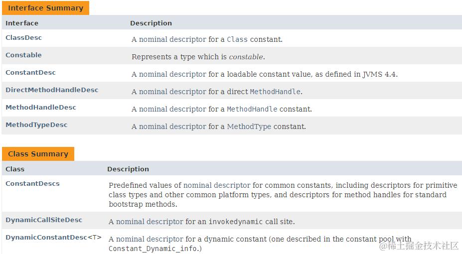Image resolution: width=462 pixels, height=254 pixels.
Task: Open the DirectMethodHandleDesc interface page
Action: [x=52, y=90]
